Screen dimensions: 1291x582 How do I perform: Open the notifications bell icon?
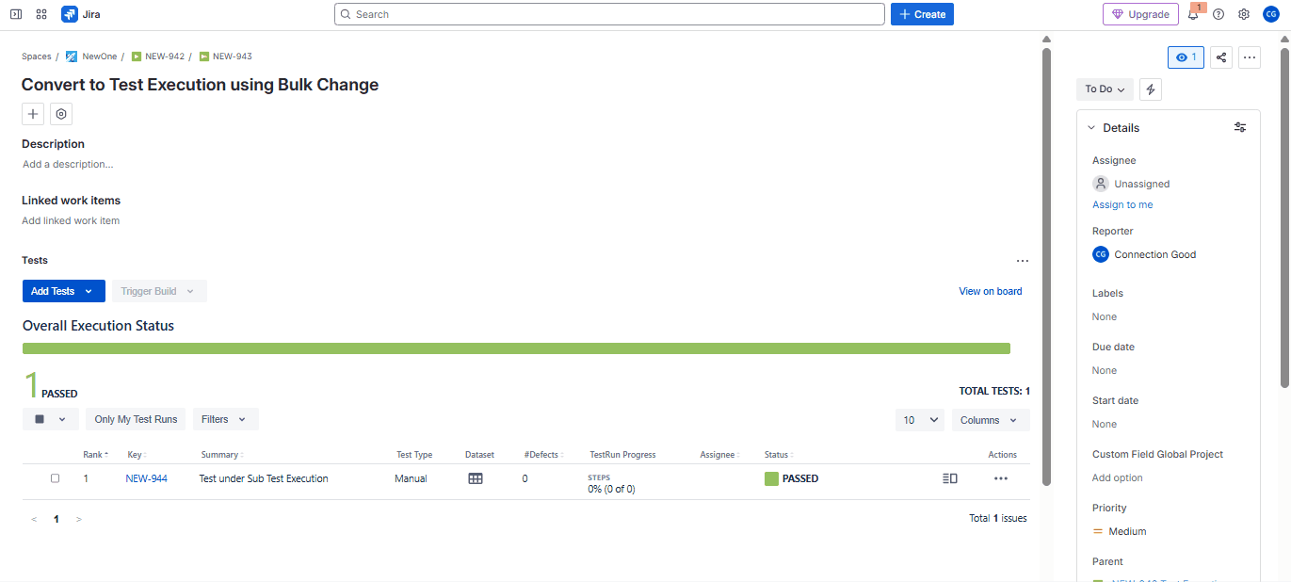coord(1193,14)
